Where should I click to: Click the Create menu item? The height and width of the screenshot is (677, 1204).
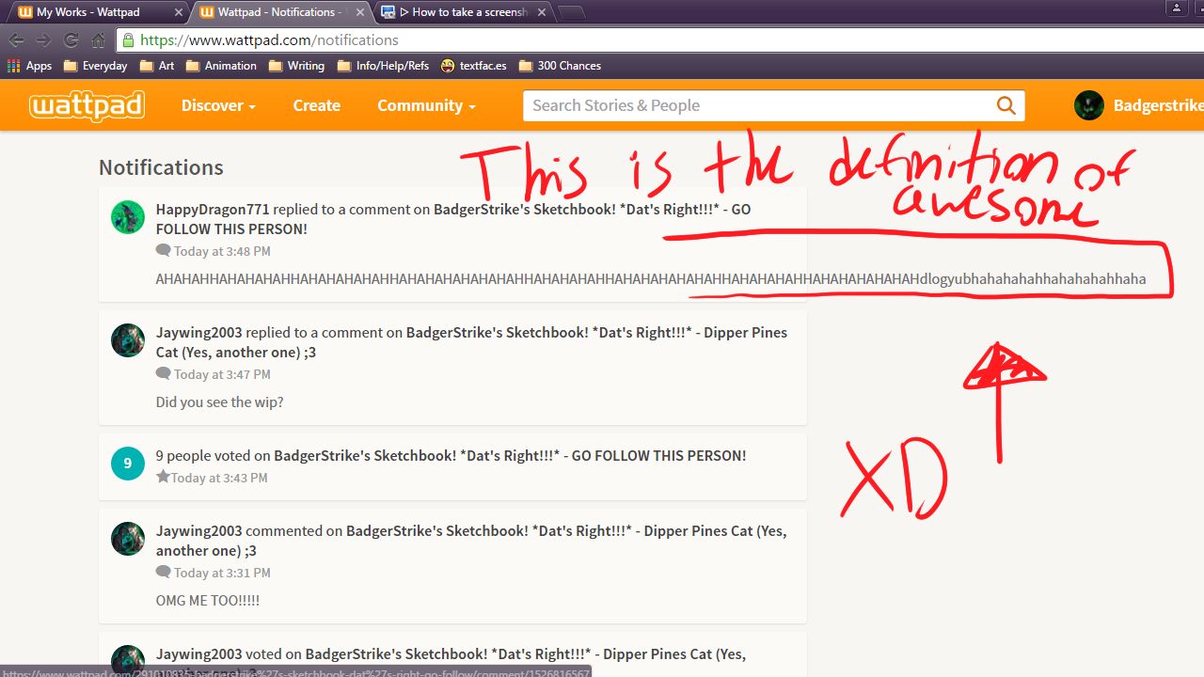pyautogui.click(x=316, y=105)
